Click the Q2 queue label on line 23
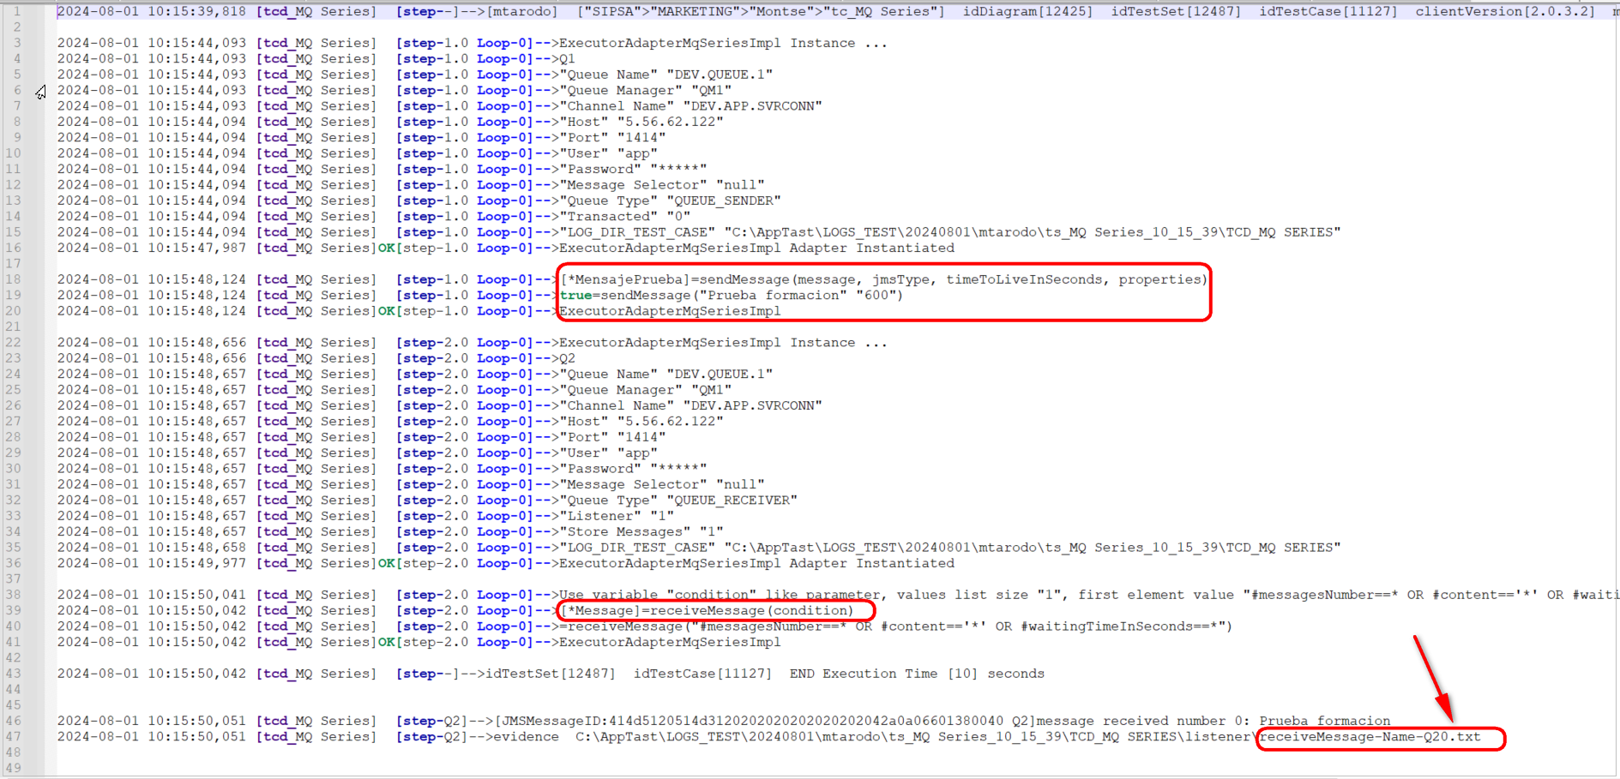The width and height of the screenshot is (1620, 779). click(x=567, y=358)
